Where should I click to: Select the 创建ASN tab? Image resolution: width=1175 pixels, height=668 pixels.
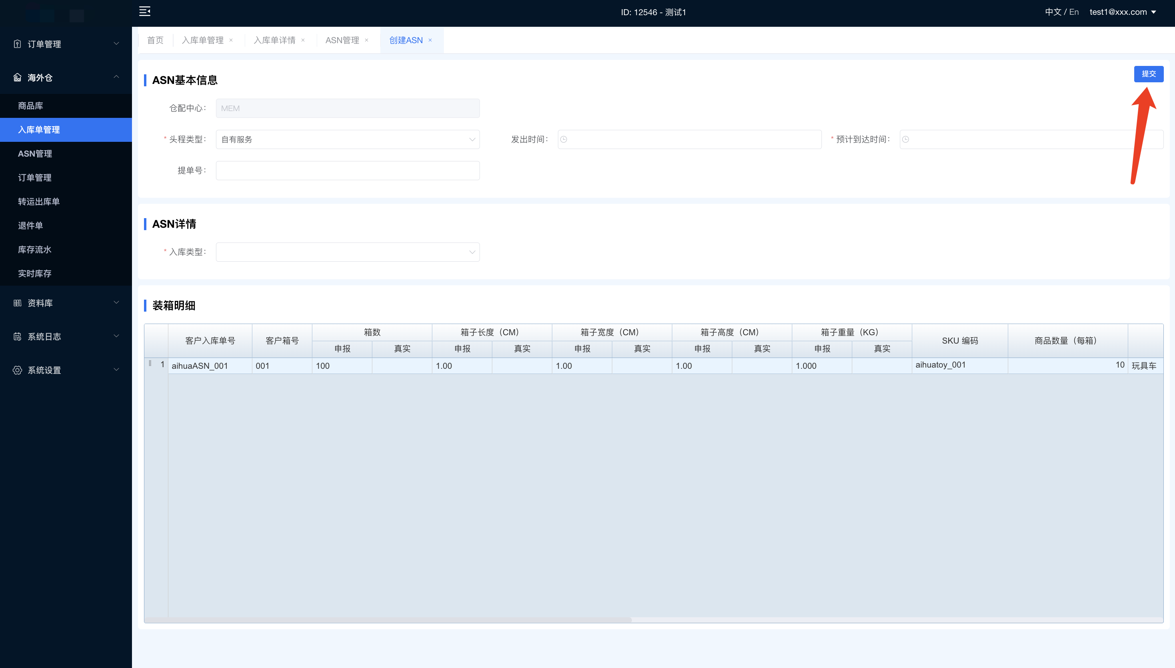click(406, 40)
